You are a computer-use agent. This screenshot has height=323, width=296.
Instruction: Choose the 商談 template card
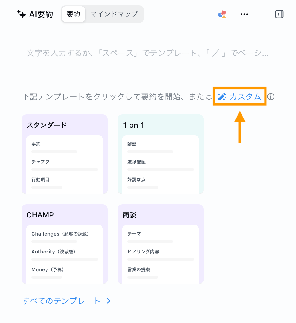pos(161,244)
